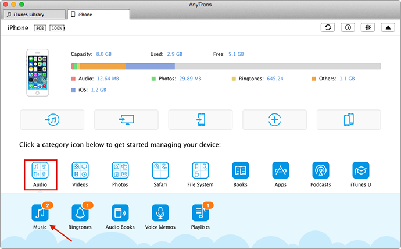
Task: Open the Photos category
Action: pos(120,175)
